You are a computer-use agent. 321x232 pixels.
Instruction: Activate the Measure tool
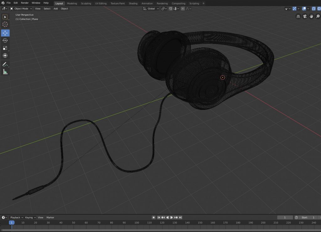pyautogui.click(x=5, y=72)
